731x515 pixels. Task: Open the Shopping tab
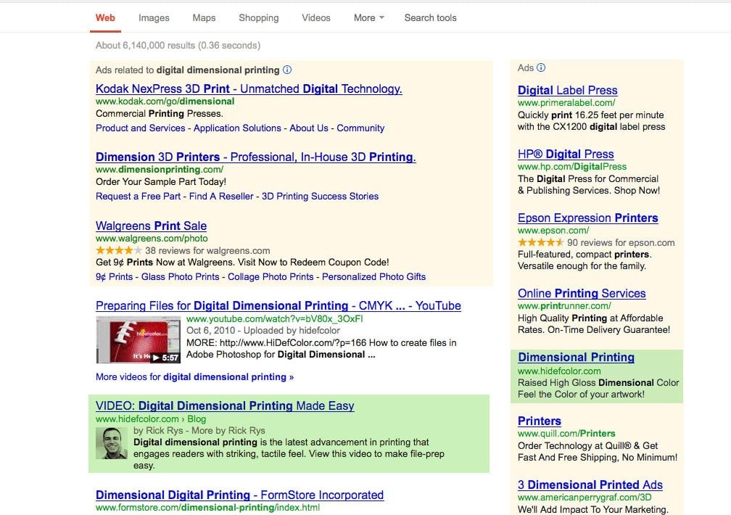[x=259, y=17]
